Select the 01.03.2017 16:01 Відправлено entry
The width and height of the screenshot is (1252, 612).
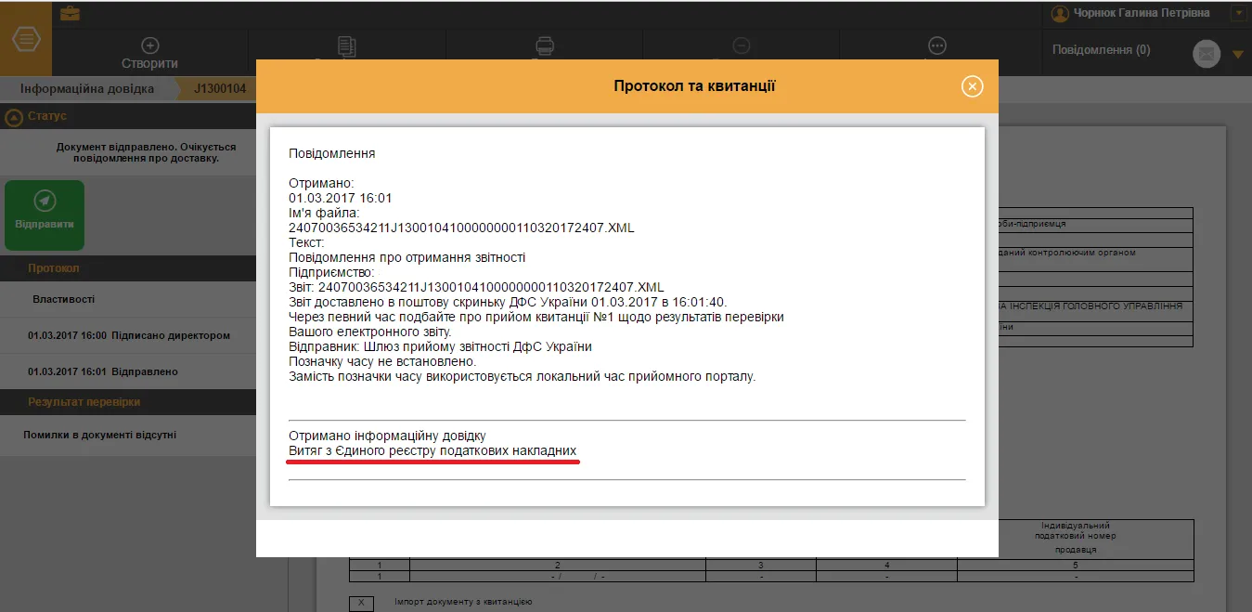point(128,371)
